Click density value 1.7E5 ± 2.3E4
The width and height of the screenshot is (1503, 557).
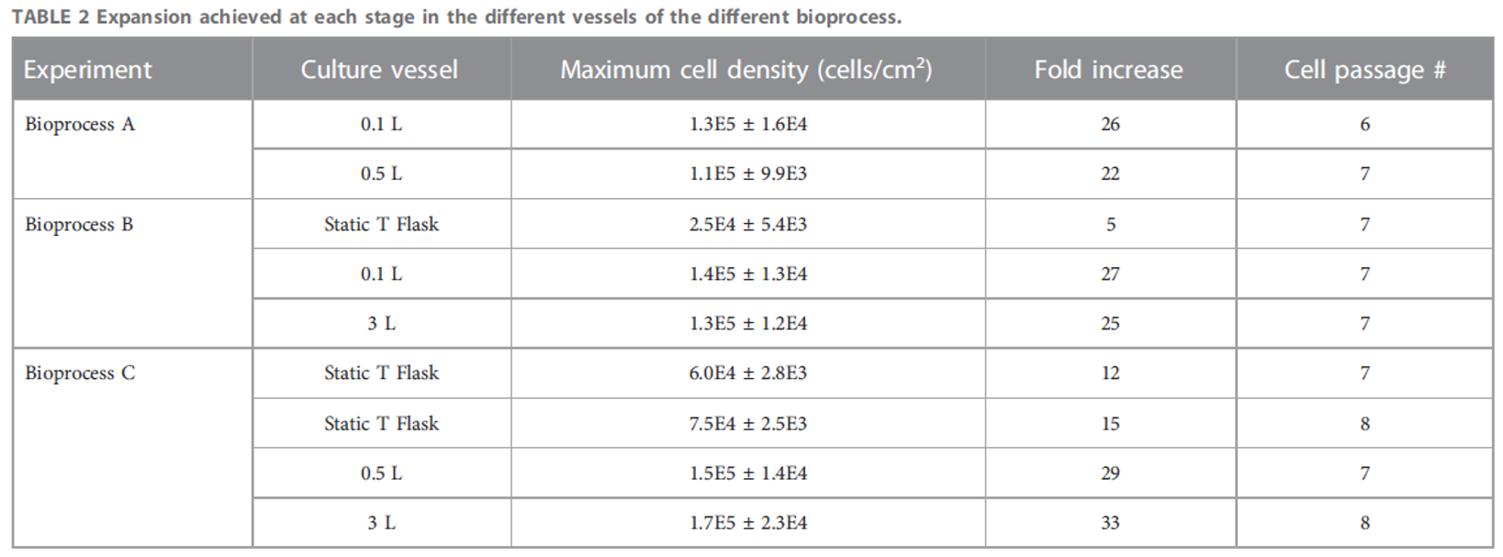747,523
